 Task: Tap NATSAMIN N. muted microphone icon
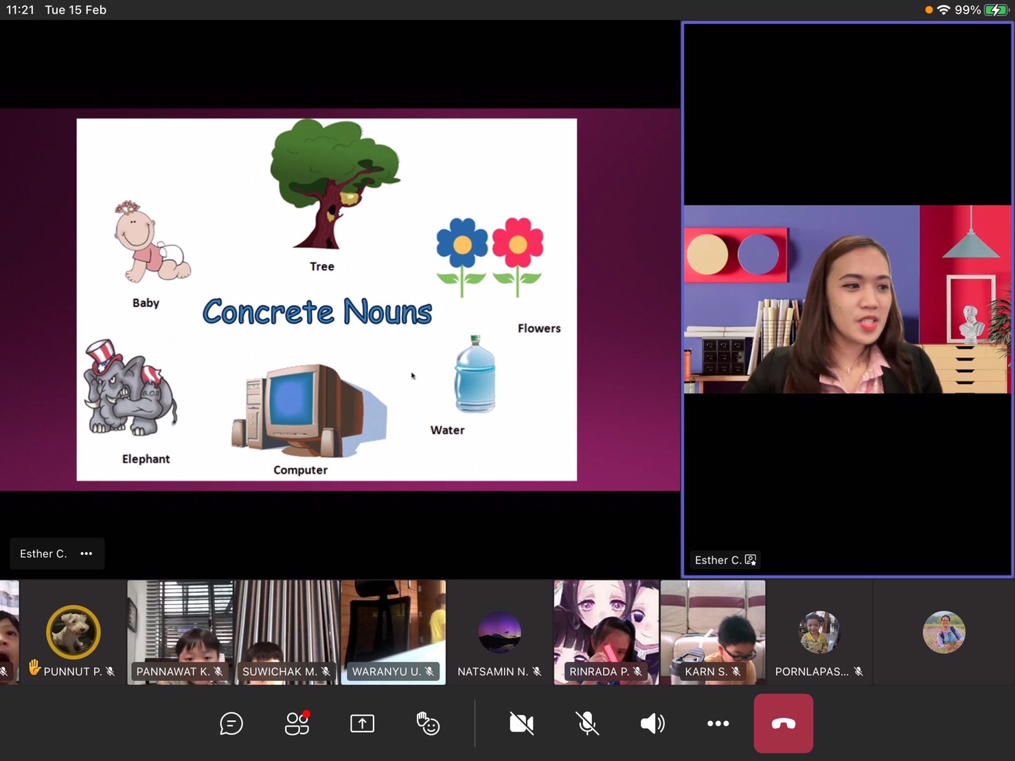(x=537, y=672)
